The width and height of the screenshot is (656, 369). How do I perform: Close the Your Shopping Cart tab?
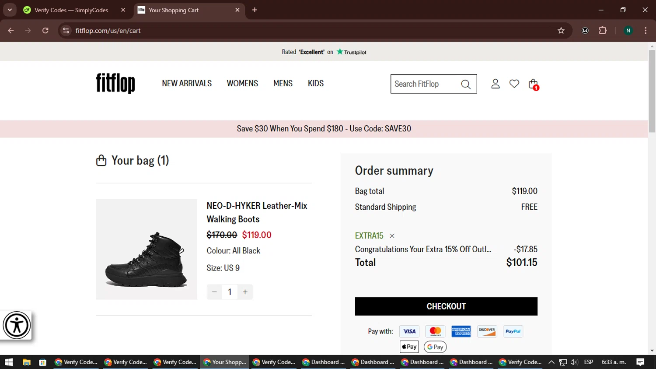237,10
